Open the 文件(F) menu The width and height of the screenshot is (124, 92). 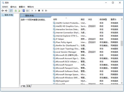5,7
